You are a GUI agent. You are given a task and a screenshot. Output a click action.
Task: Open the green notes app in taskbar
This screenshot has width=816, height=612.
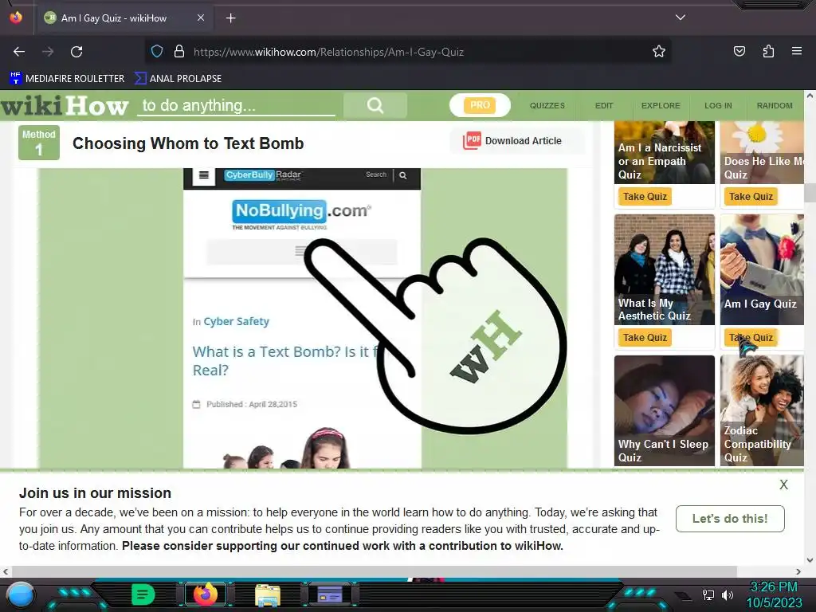pos(143,594)
